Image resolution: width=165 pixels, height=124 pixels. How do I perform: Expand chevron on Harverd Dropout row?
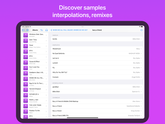[46, 90]
